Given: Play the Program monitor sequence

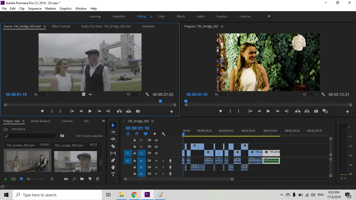Looking at the screenshot, I should click(x=268, y=111).
